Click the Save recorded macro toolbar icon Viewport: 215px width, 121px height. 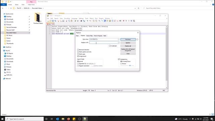tap(134, 21)
